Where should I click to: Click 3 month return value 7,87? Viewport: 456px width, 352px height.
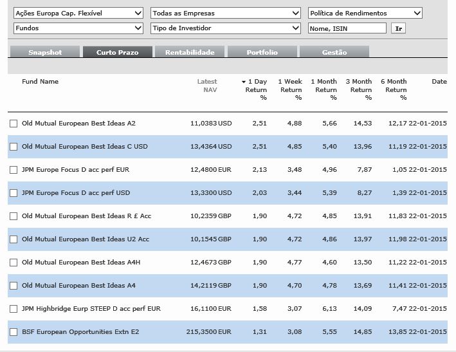click(365, 170)
